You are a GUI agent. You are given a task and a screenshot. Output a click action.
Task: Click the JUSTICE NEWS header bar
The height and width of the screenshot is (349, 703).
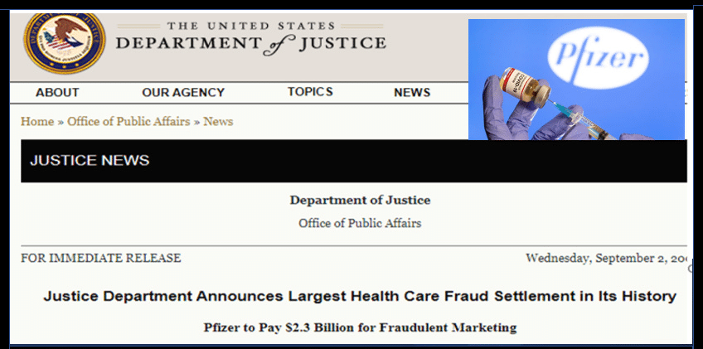tap(354, 161)
